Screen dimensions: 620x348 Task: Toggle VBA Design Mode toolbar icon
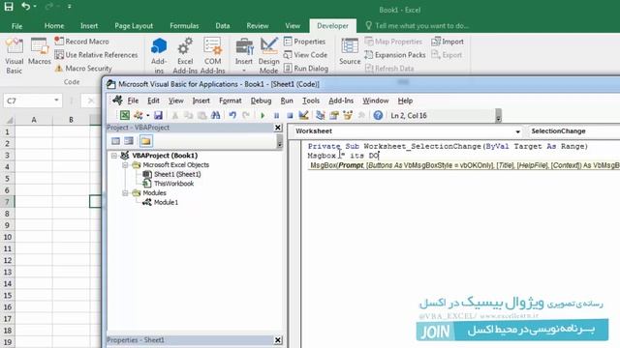tap(303, 115)
